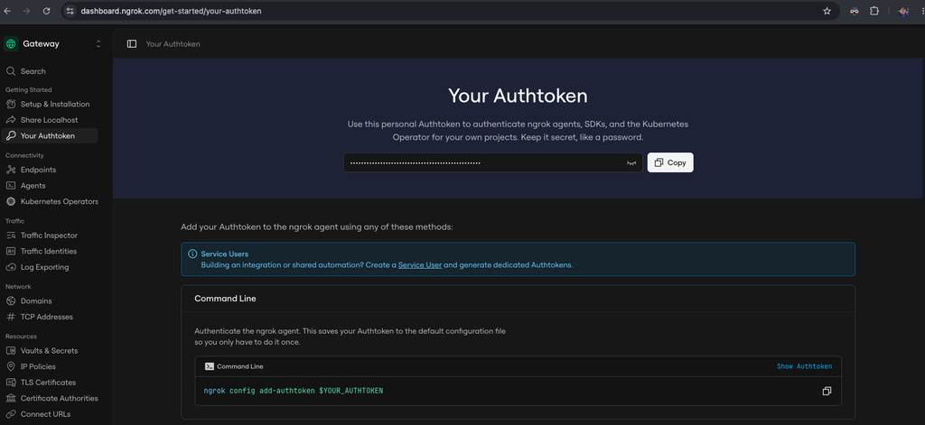Bookmark this page with the star icon
925x425 pixels.
827,11
